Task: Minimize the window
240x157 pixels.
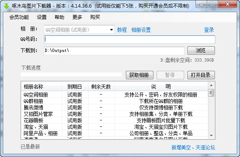Action: pos(202,4)
